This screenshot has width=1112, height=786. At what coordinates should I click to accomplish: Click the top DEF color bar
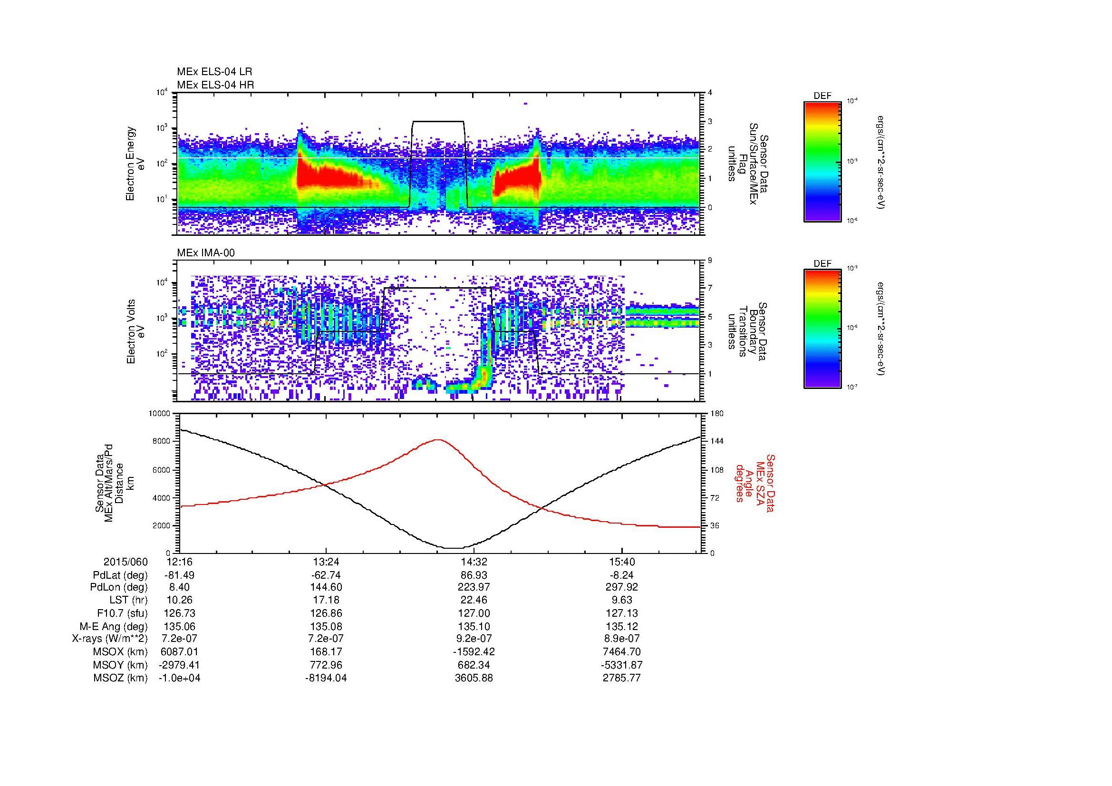(x=822, y=161)
